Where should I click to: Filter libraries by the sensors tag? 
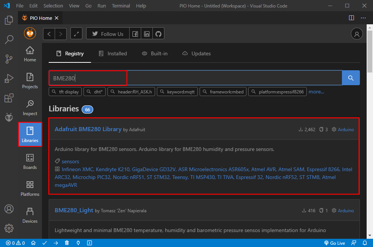click(70, 161)
